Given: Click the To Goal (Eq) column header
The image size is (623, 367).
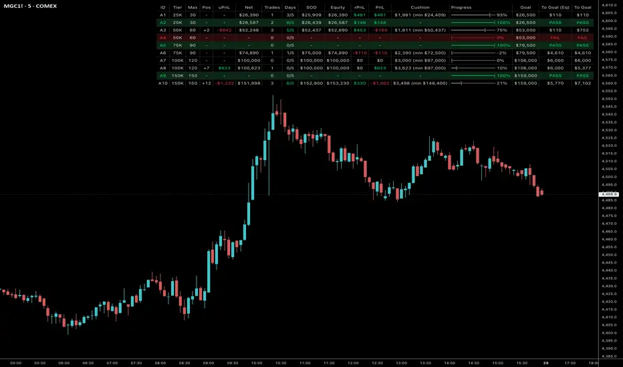Looking at the screenshot, I should point(555,7).
